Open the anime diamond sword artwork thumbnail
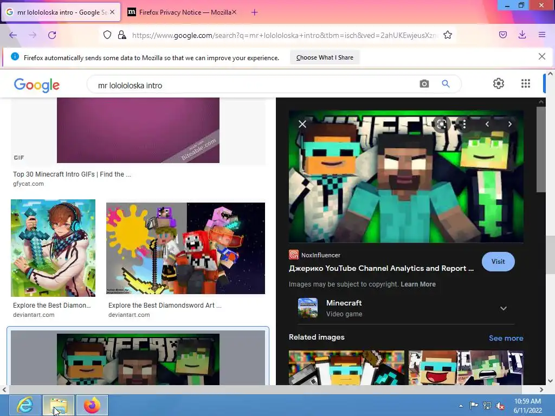555x416 pixels. (x=53, y=248)
